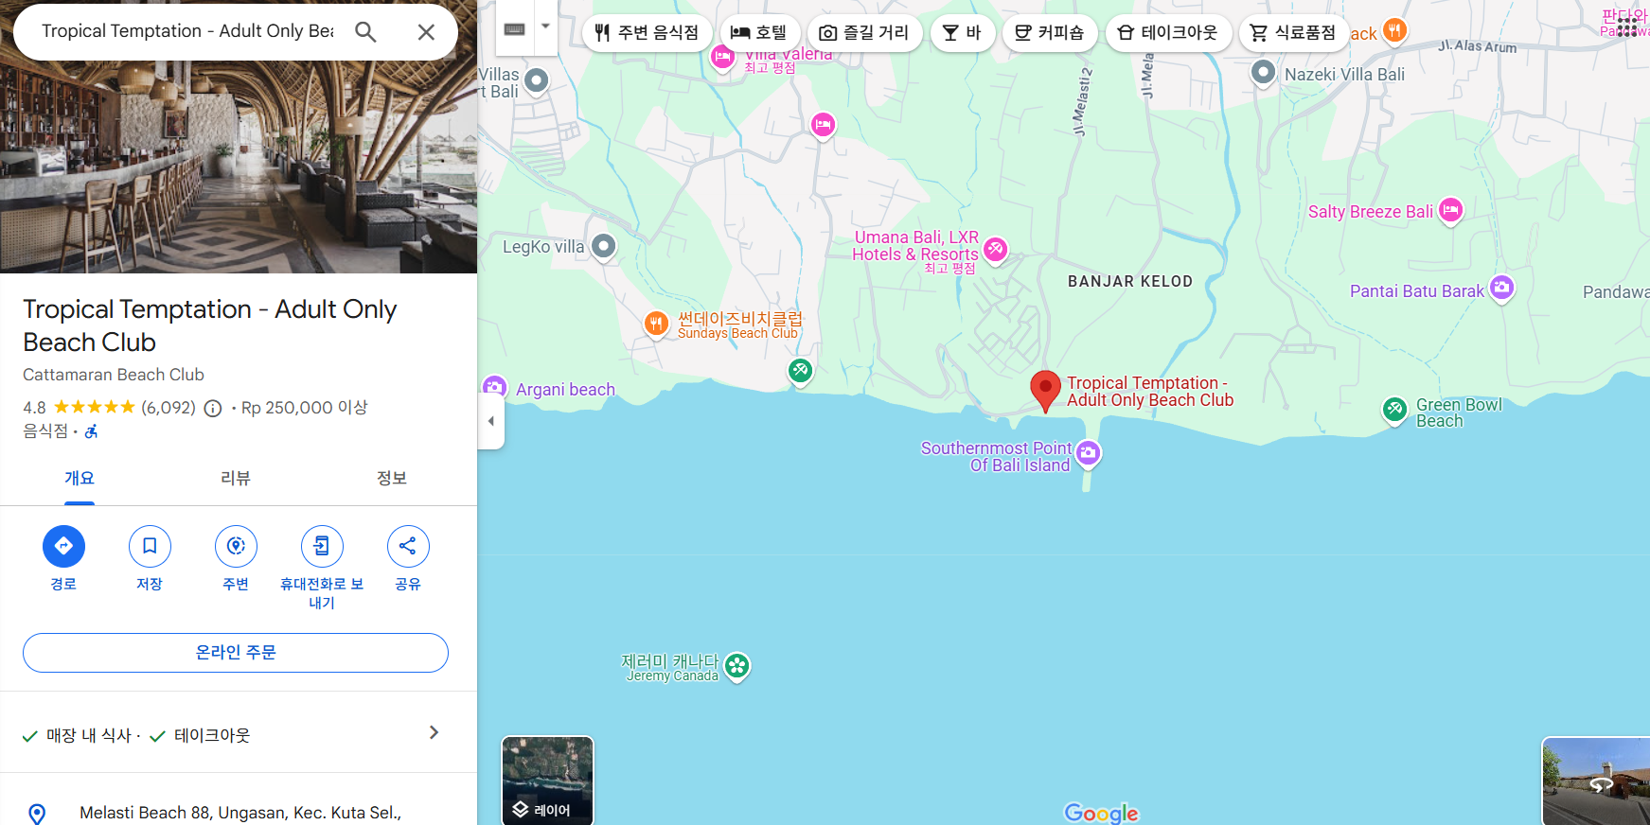Click the Nazeki Villa Bali marker
Screen dimensions: 1650x825
click(1263, 72)
